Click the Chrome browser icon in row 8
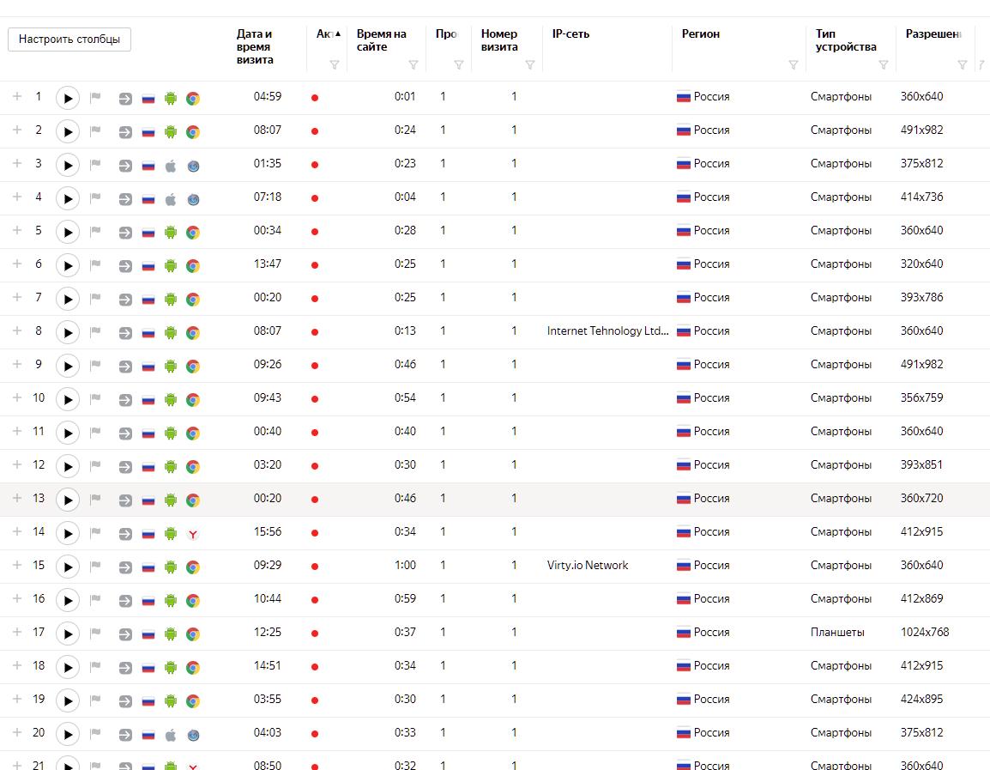Viewport: 990px width, 770px height. click(193, 333)
